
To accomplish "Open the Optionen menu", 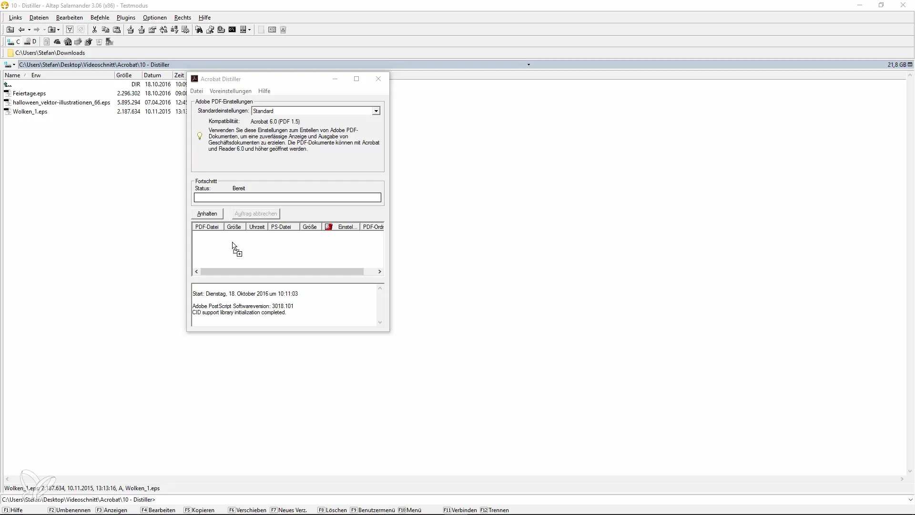I will [x=155, y=18].
